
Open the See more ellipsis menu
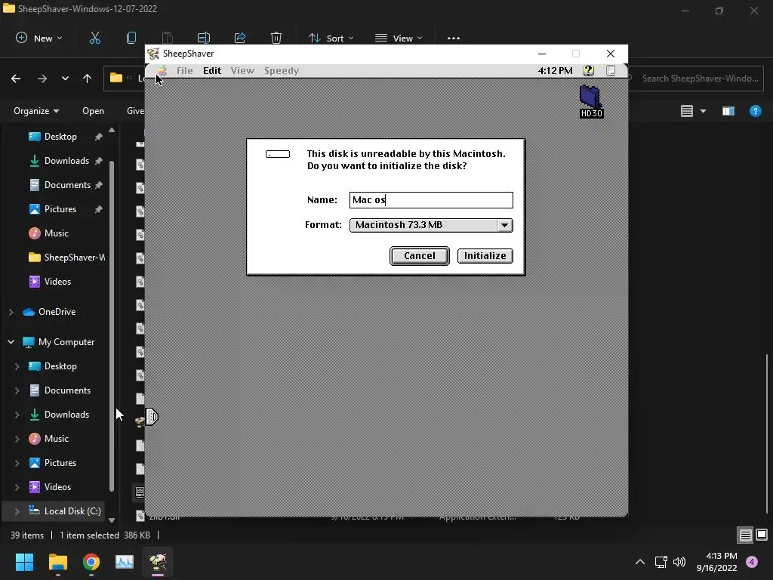pos(453,38)
